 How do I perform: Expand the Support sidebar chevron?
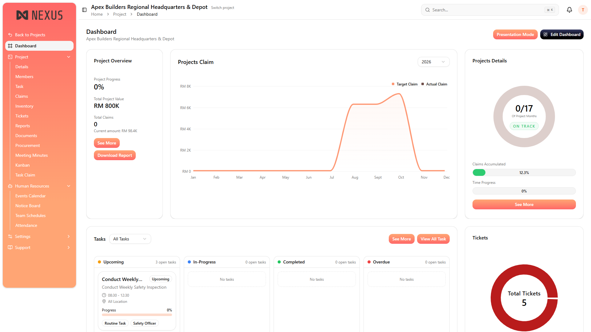[x=69, y=247]
